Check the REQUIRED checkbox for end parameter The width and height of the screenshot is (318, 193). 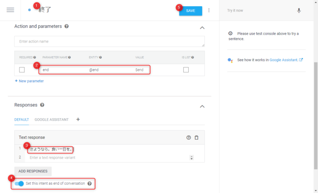click(x=22, y=70)
